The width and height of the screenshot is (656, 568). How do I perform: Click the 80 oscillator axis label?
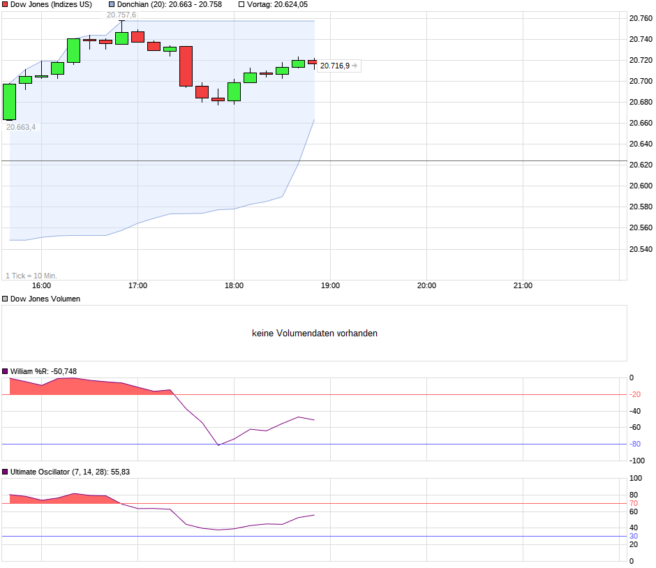pyautogui.click(x=634, y=495)
